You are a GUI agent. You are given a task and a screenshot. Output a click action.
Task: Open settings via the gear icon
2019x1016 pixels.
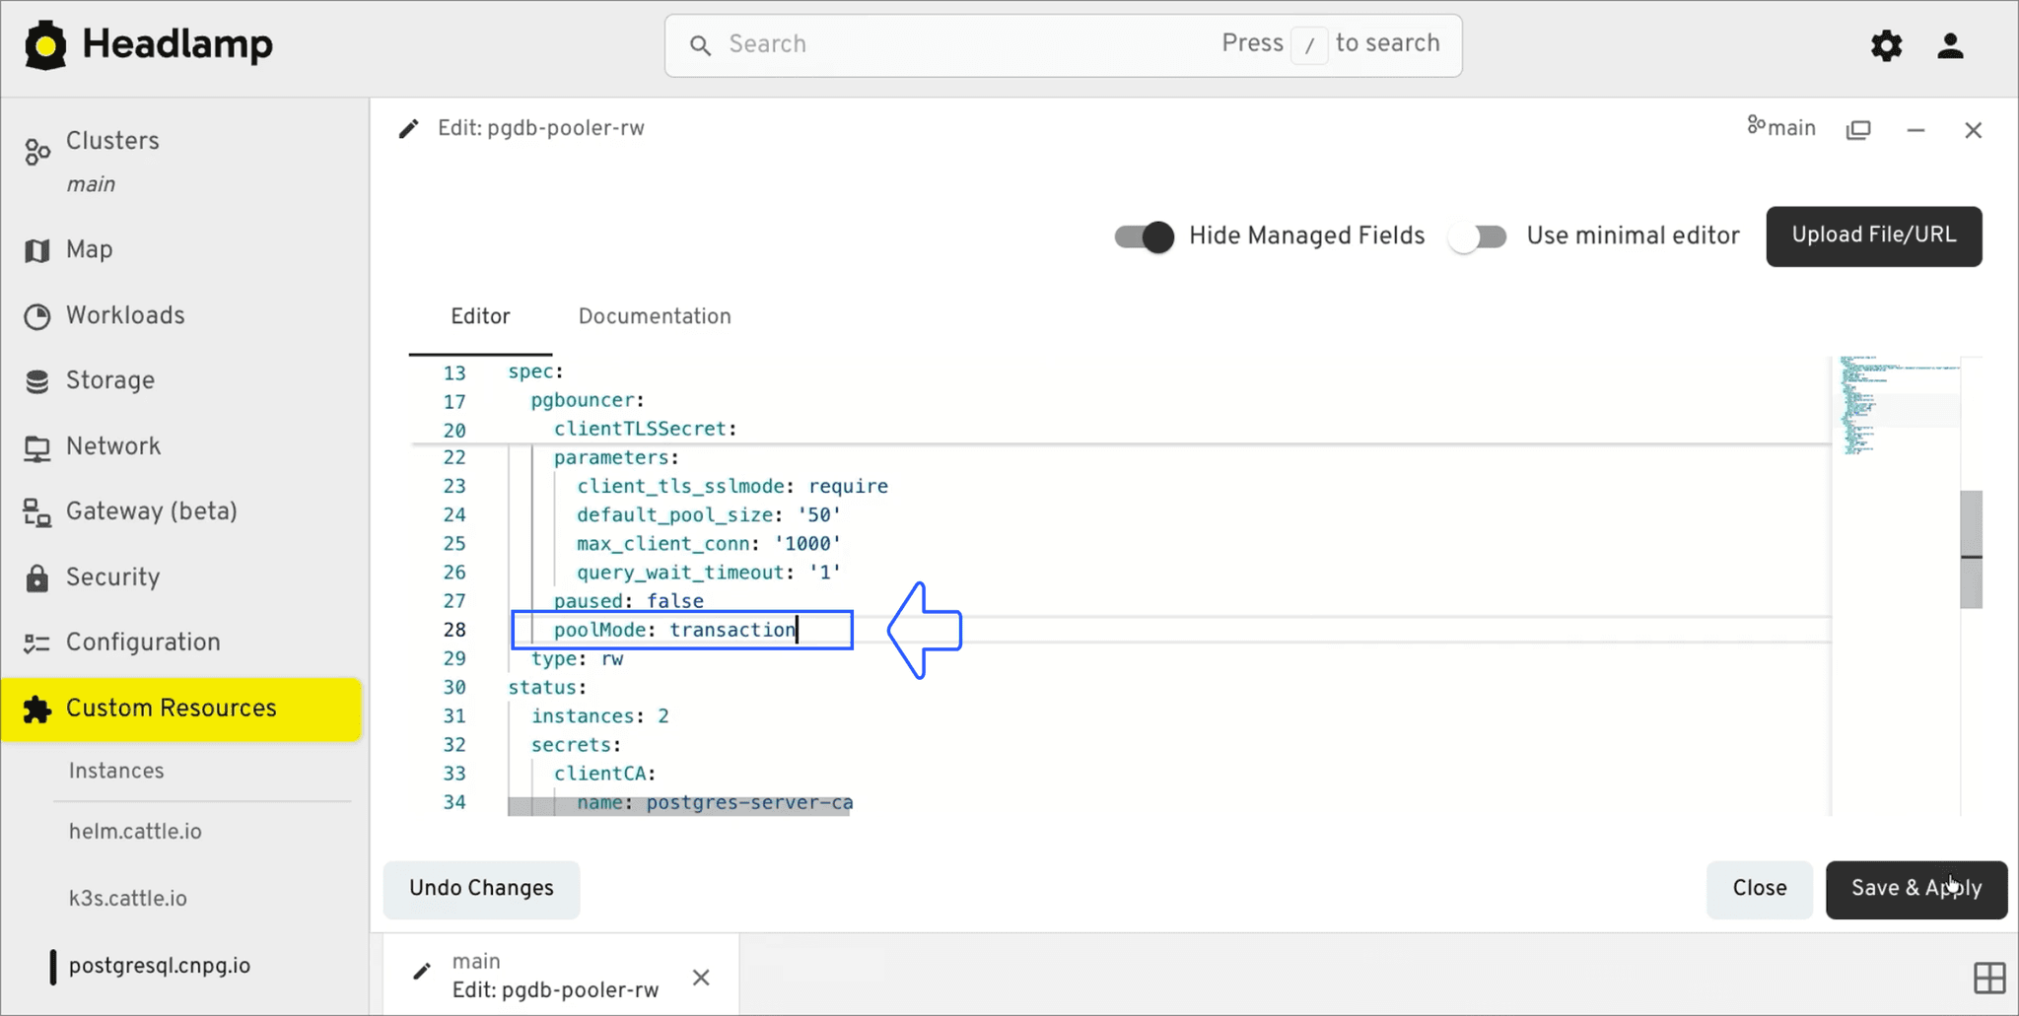(1886, 45)
